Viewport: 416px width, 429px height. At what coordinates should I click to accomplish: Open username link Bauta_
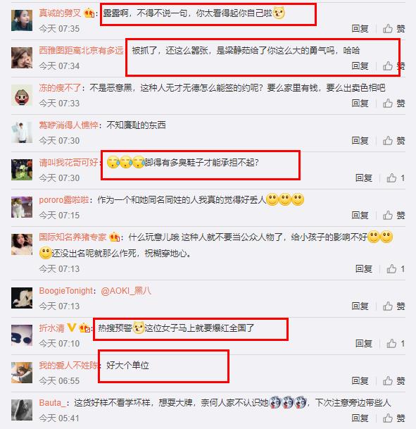[52, 403]
